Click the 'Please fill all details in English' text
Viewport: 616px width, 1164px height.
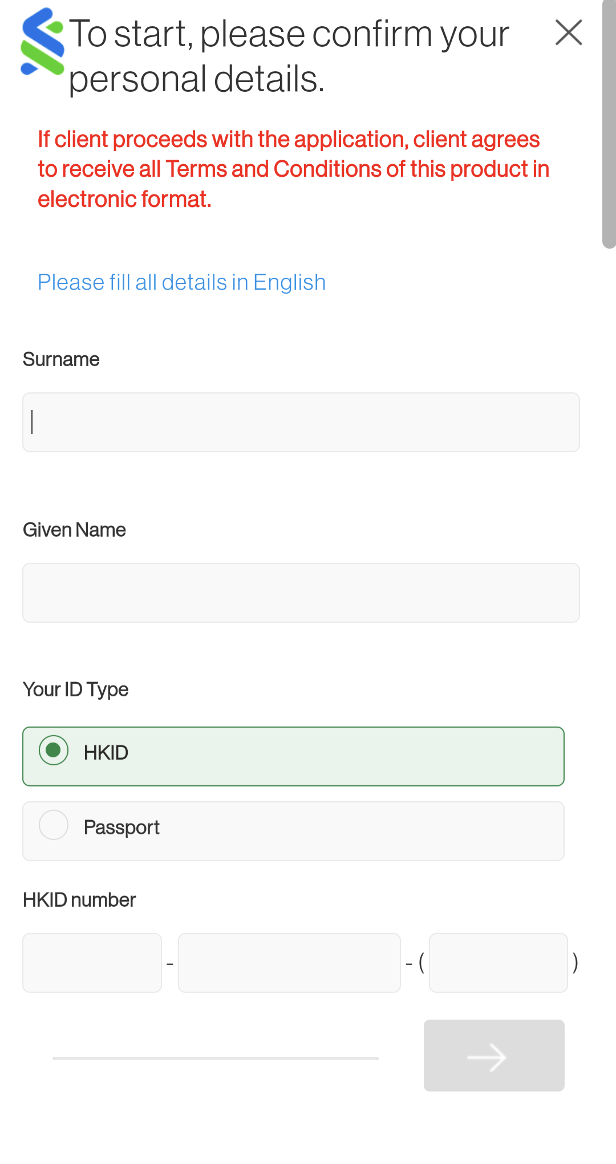click(182, 282)
